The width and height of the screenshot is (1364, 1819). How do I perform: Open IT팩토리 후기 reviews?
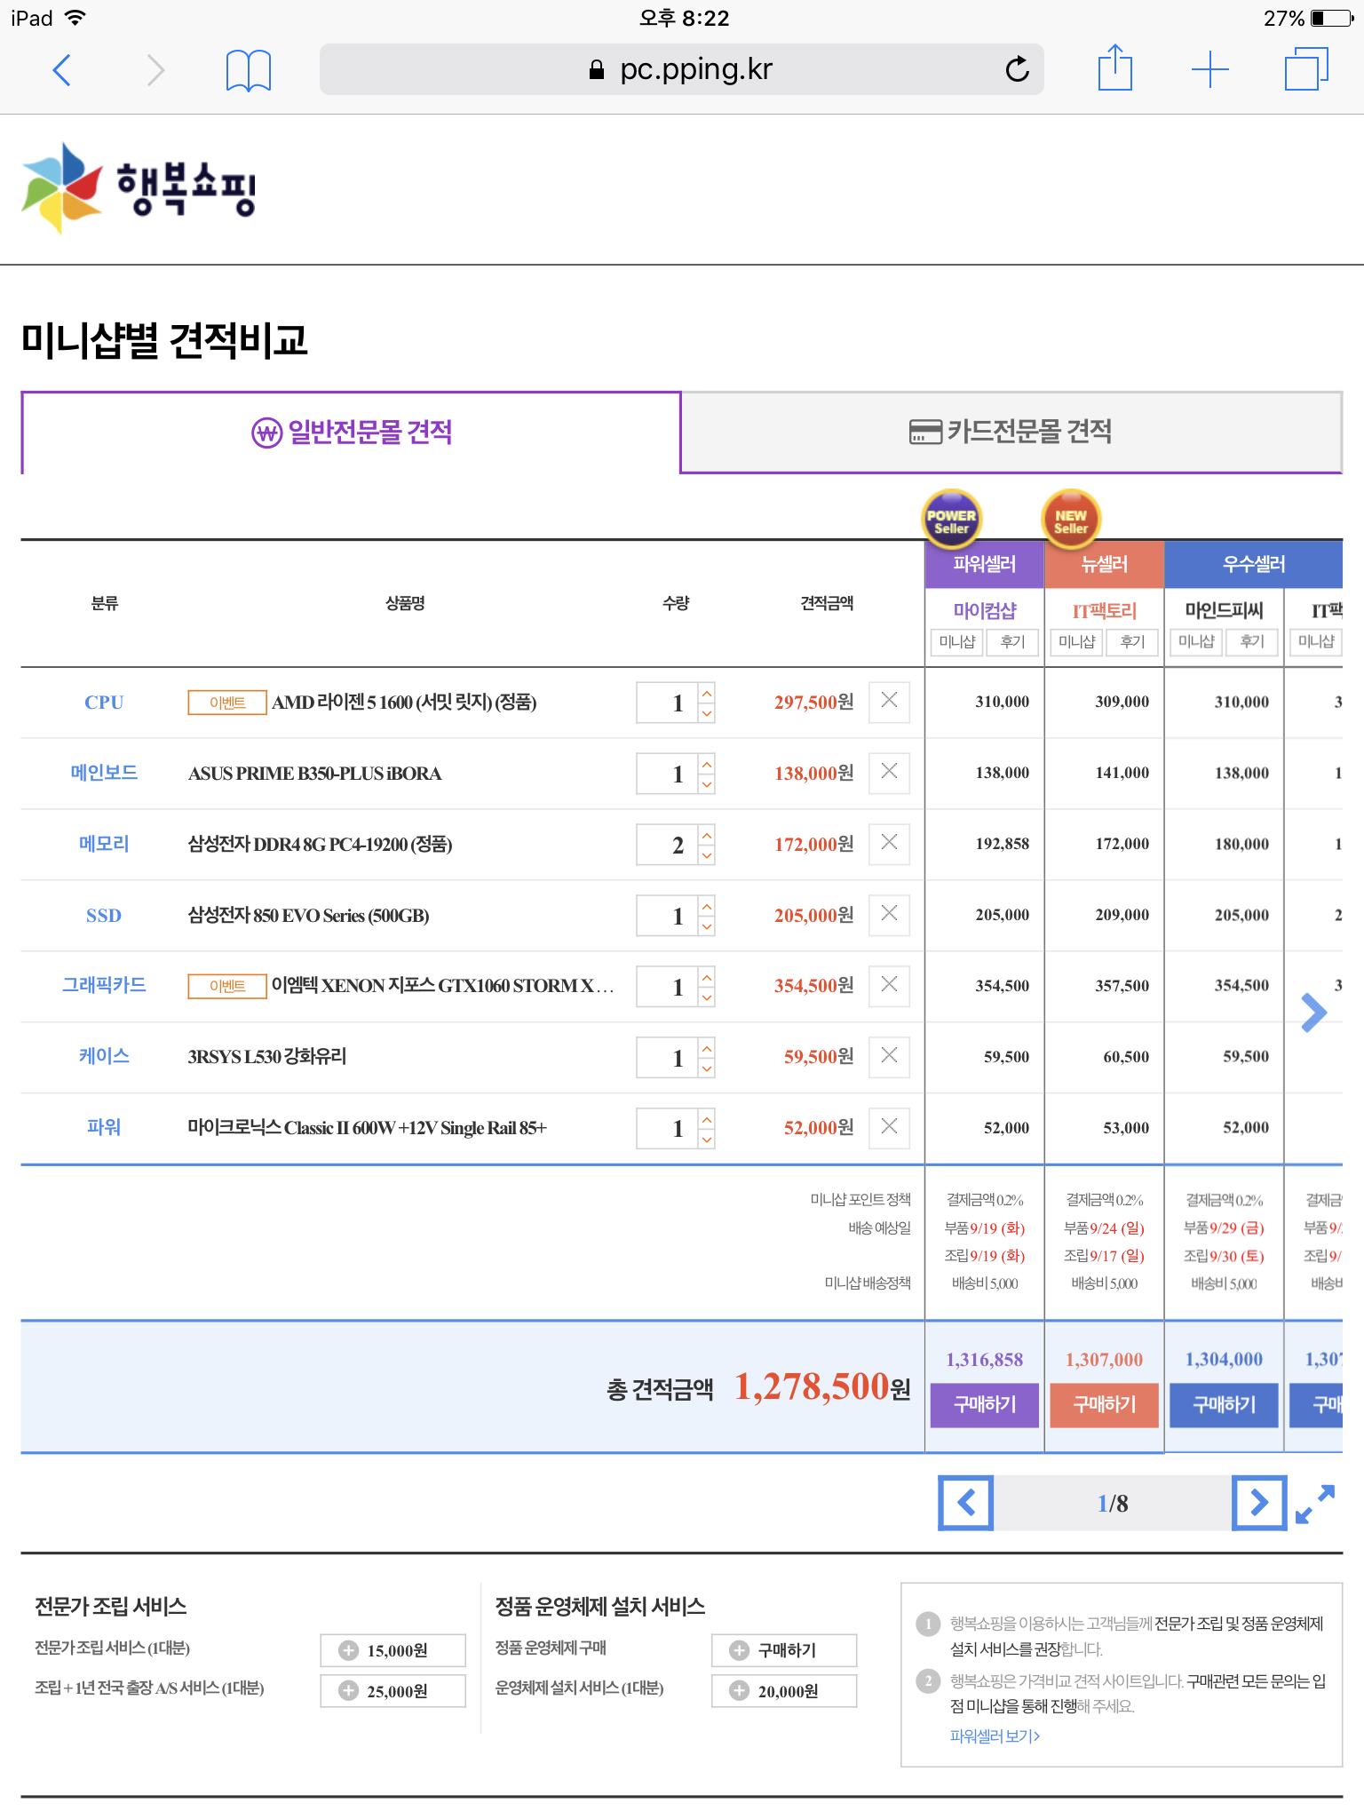pos(1132,641)
